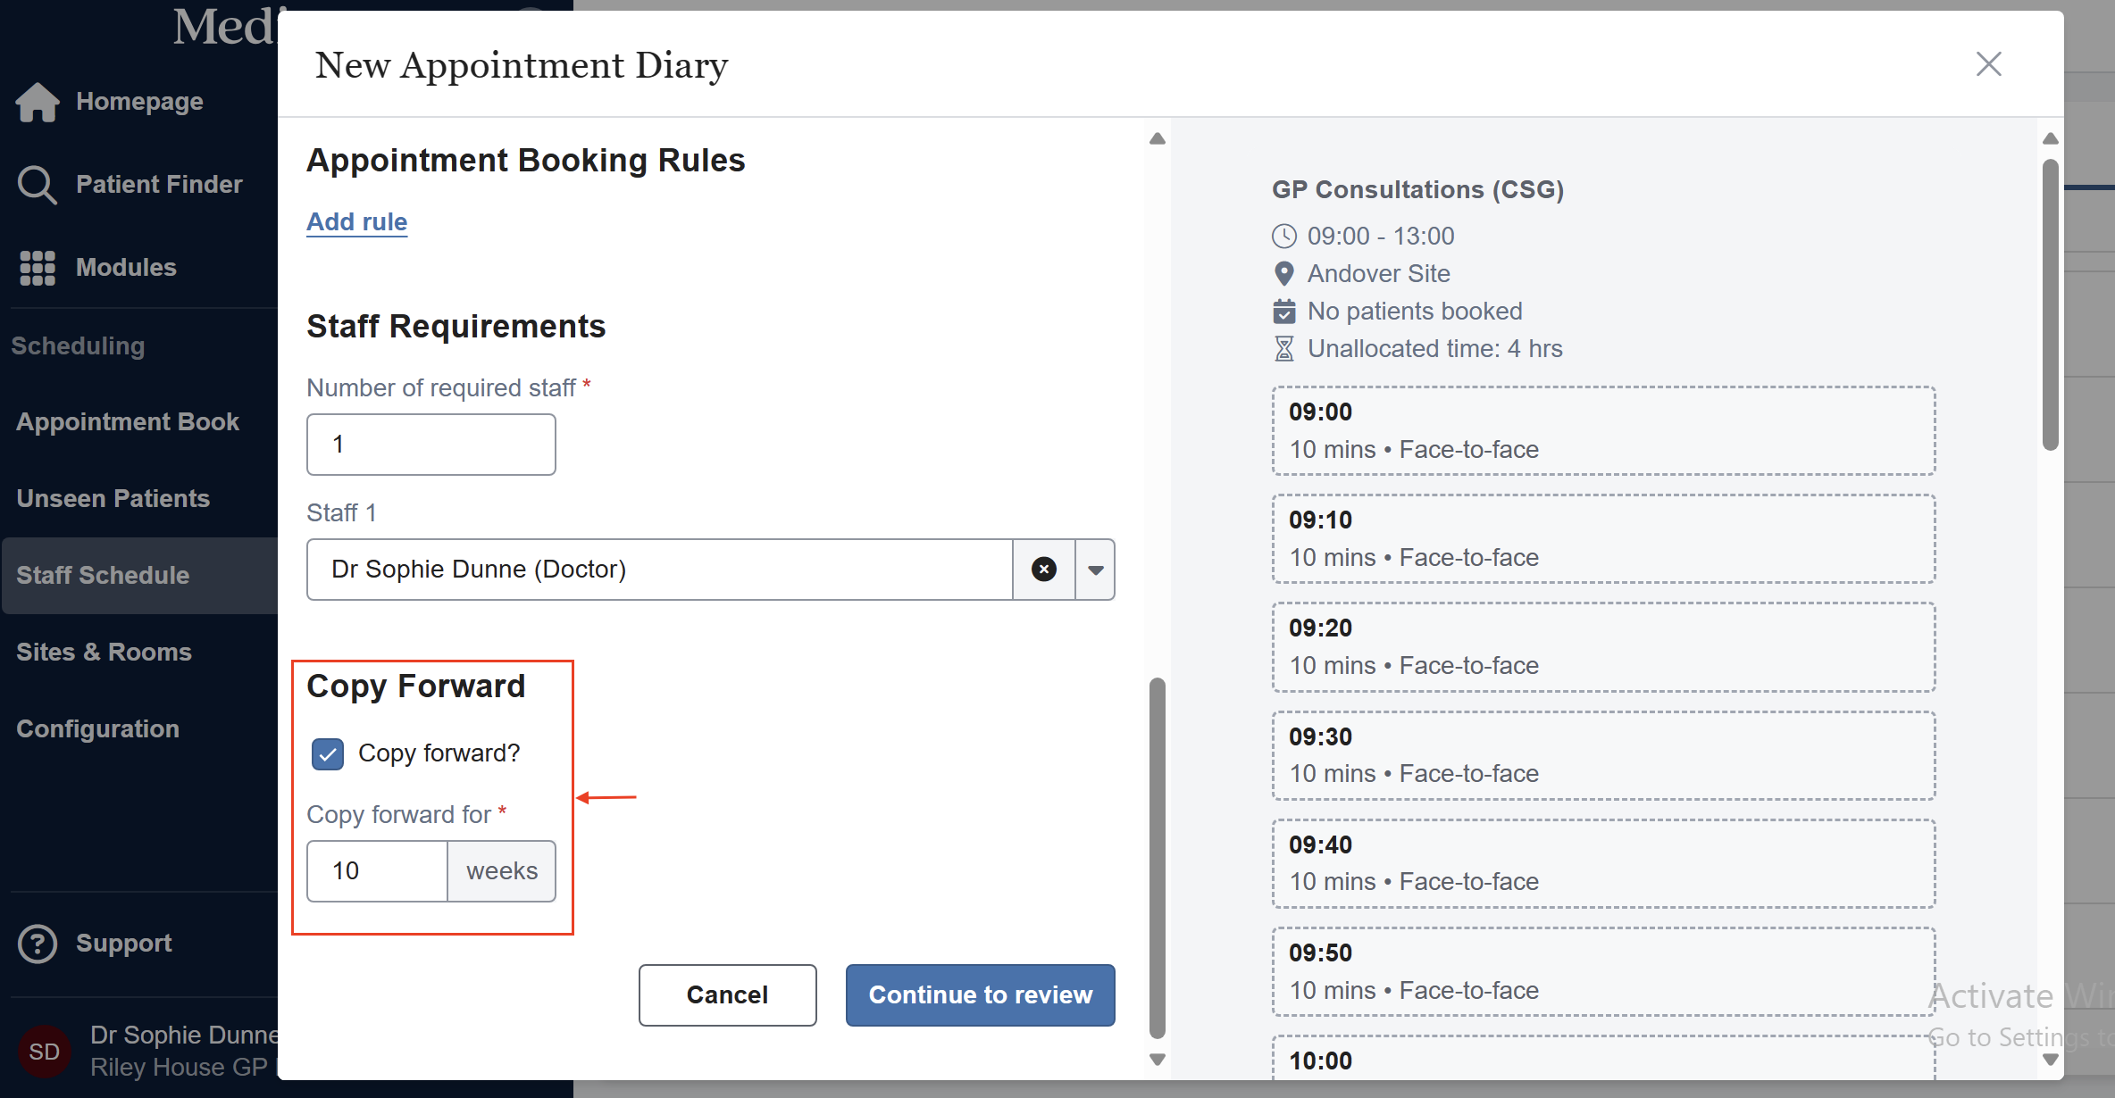Click the Patient Finder magnifier icon
Screen dimensions: 2115x1098
[38, 185]
